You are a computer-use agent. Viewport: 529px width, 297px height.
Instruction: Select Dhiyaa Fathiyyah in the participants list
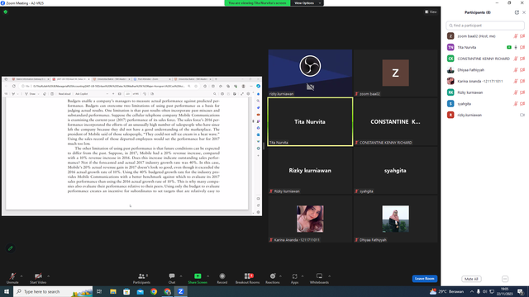coord(485,70)
